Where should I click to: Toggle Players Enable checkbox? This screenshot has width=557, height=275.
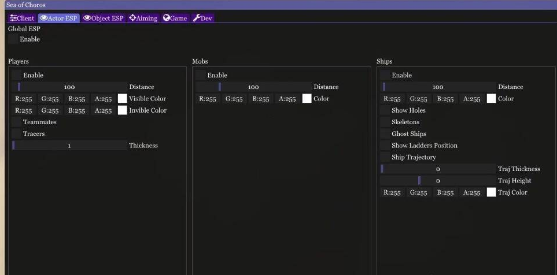[16, 75]
